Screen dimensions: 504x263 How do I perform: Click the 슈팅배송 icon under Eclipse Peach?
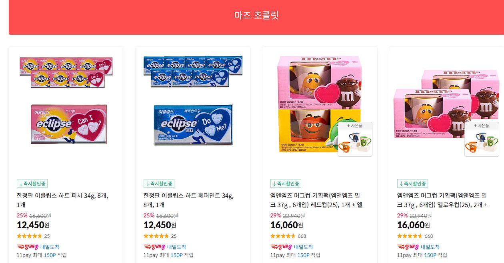pos(26,247)
